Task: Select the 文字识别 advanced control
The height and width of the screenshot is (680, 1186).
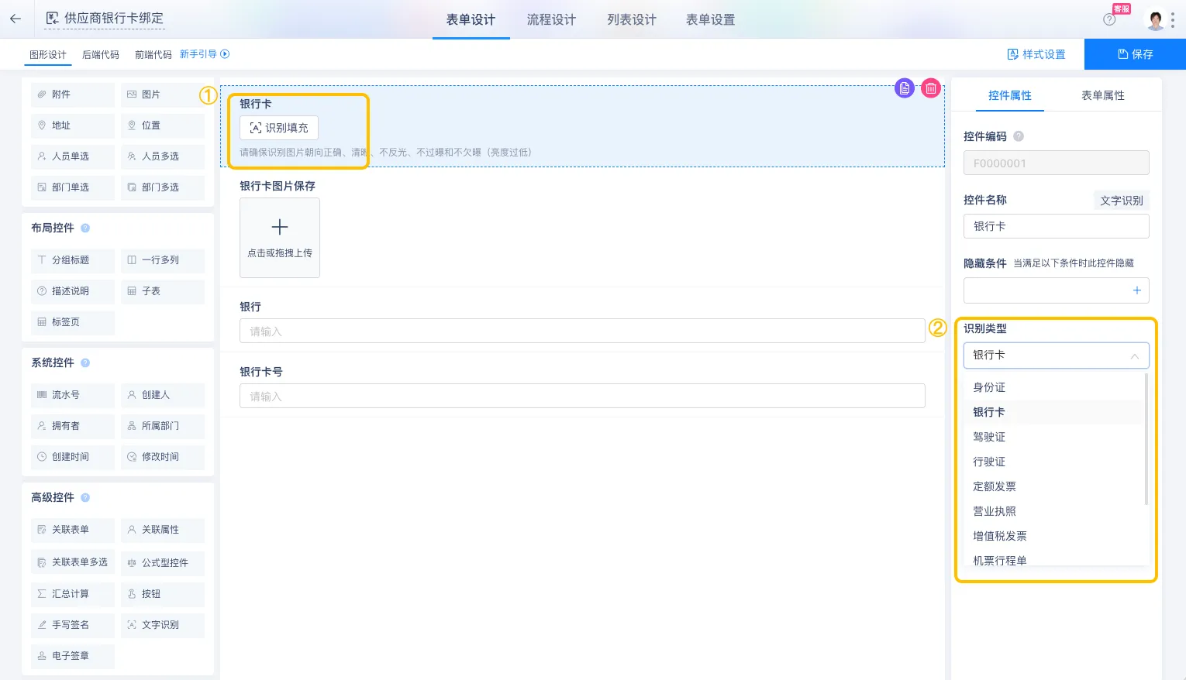Action: (163, 625)
